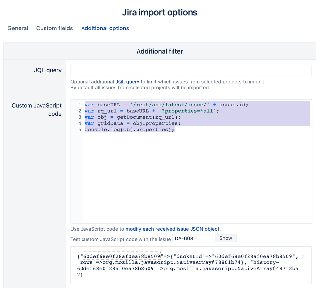331x288 pixels.
Task: Open the Custom fields tab
Action: (54, 28)
